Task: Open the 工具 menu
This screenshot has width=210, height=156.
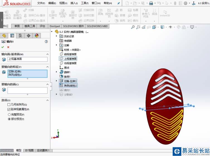Action: pos(85,3)
